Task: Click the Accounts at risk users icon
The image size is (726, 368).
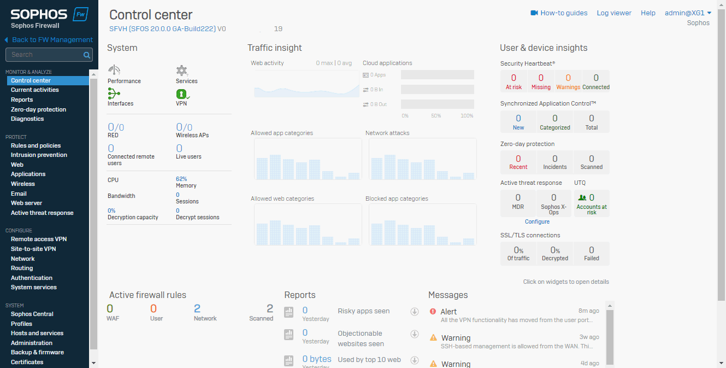Action: pos(582,198)
